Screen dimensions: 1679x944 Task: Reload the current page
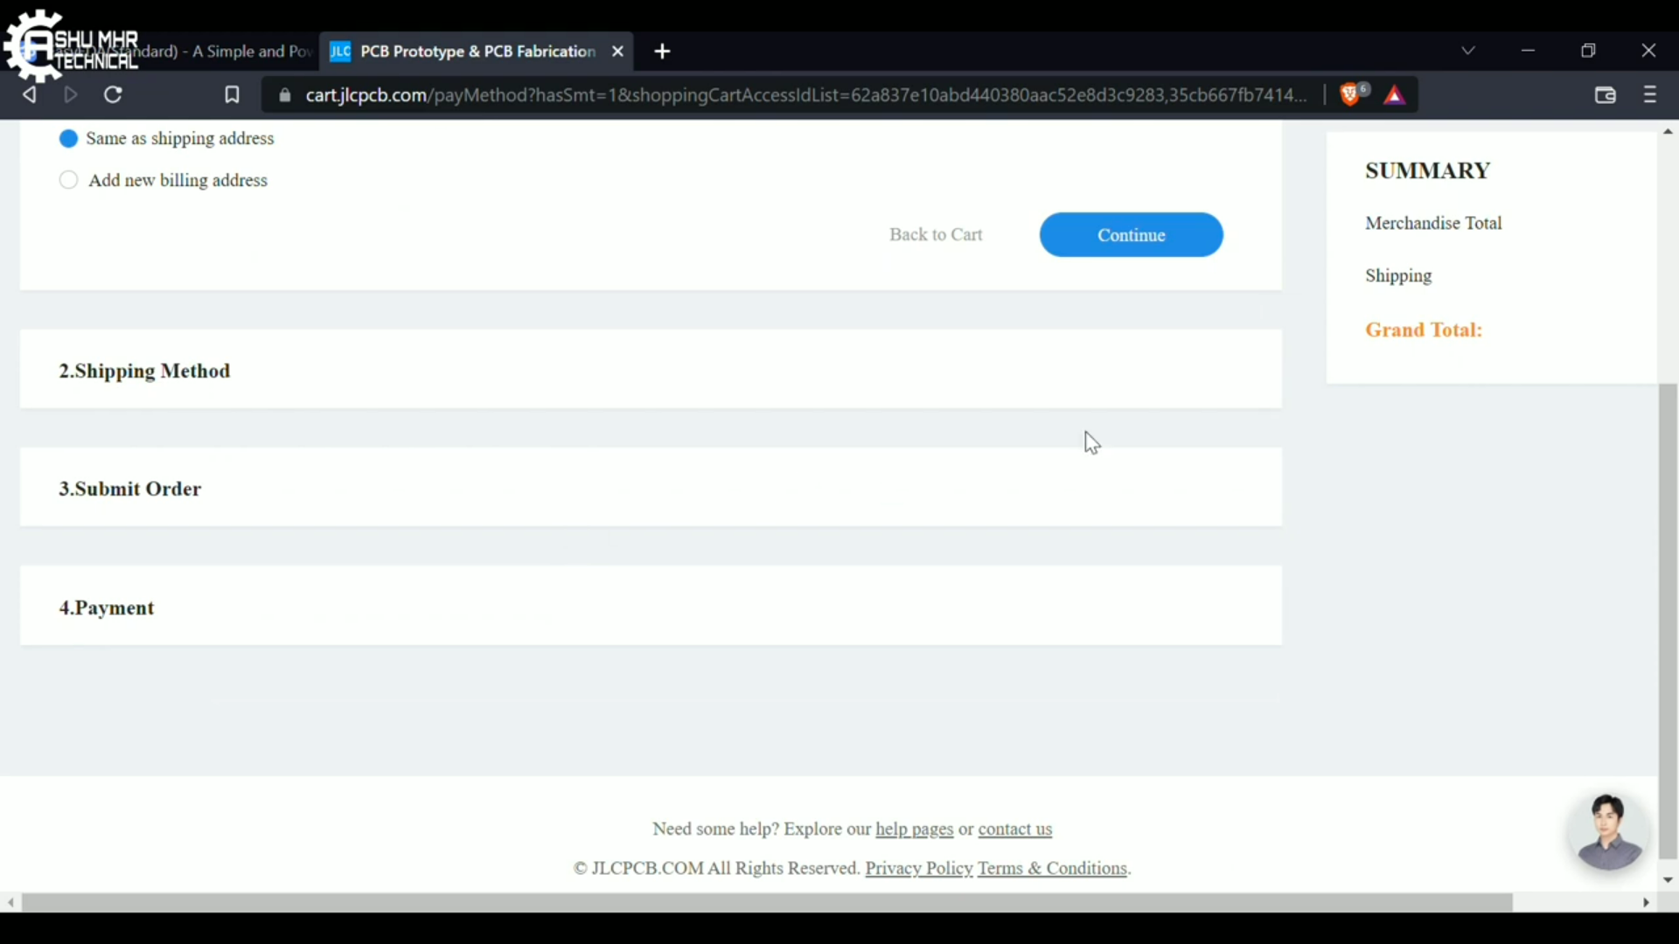click(114, 95)
